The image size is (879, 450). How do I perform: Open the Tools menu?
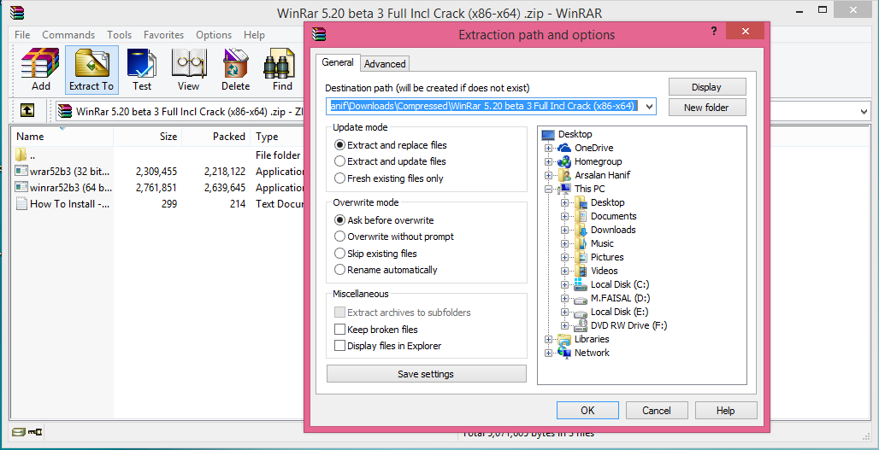pyautogui.click(x=120, y=35)
